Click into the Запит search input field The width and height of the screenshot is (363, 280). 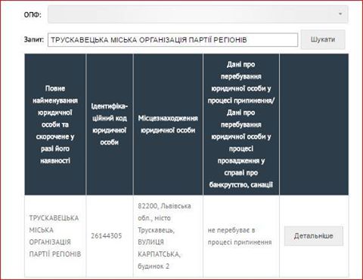pos(172,40)
